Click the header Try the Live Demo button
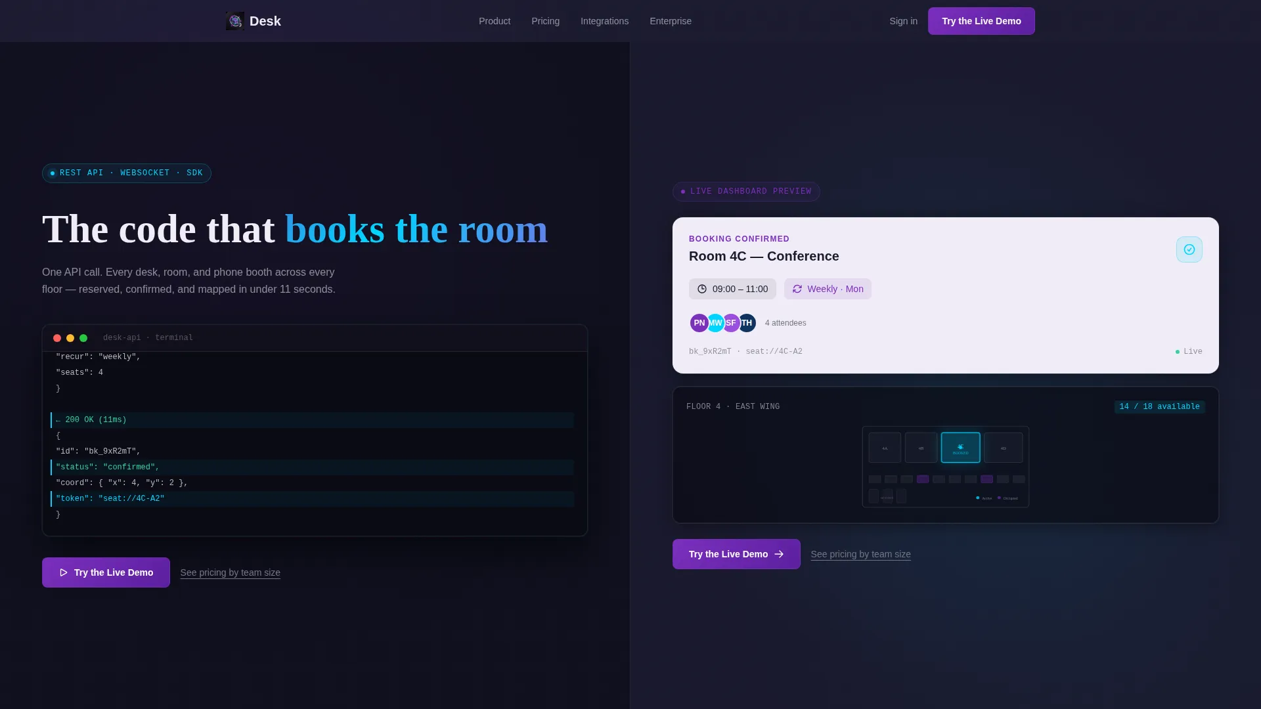Screen dimensions: 1261x709 pos(981,21)
